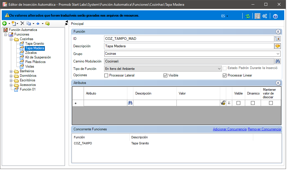
Task: Open the new item dropdown arrow
Action: (x=18, y=23)
